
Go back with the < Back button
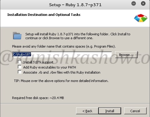pyautogui.click(x=87, y=111)
